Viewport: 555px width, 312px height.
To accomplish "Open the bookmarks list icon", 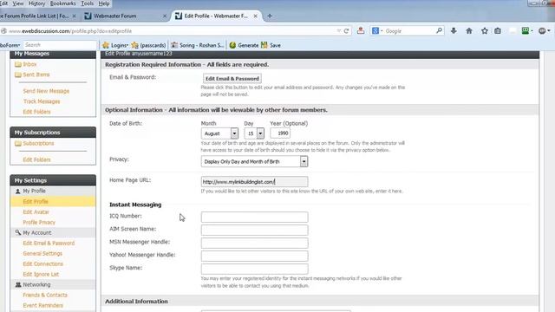I will [498, 31].
